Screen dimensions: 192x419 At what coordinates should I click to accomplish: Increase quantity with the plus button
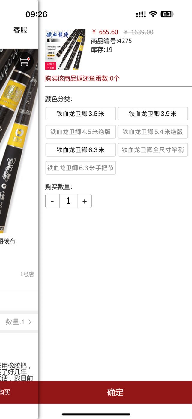[84, 201]
